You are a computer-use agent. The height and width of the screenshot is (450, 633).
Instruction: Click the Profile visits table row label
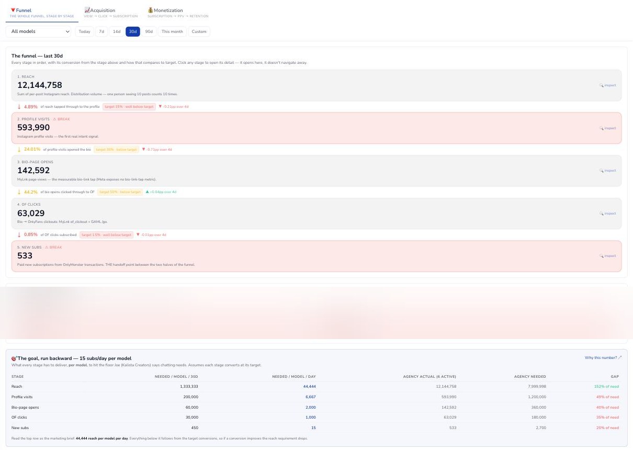coord(21,397)
